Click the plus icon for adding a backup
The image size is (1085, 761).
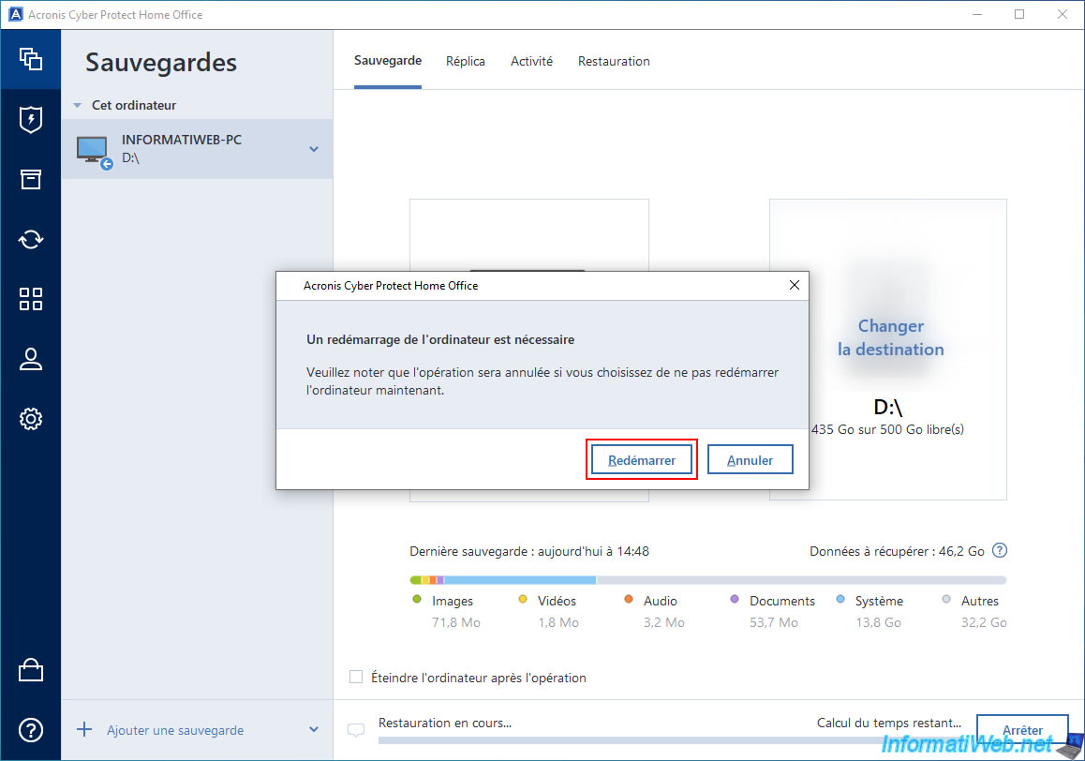click(84, 730)
